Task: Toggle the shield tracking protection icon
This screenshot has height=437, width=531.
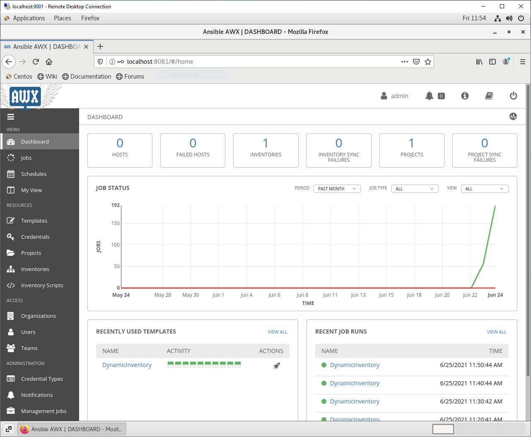Action: click(99, 61)
